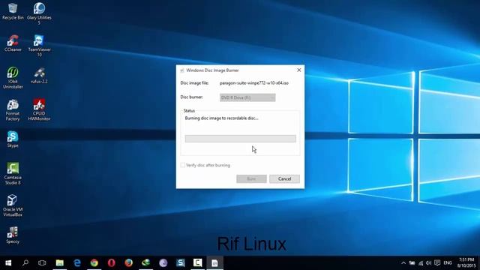
Task: Close the Windows Disc Image Burner dialog
Action: pos(298,70)
